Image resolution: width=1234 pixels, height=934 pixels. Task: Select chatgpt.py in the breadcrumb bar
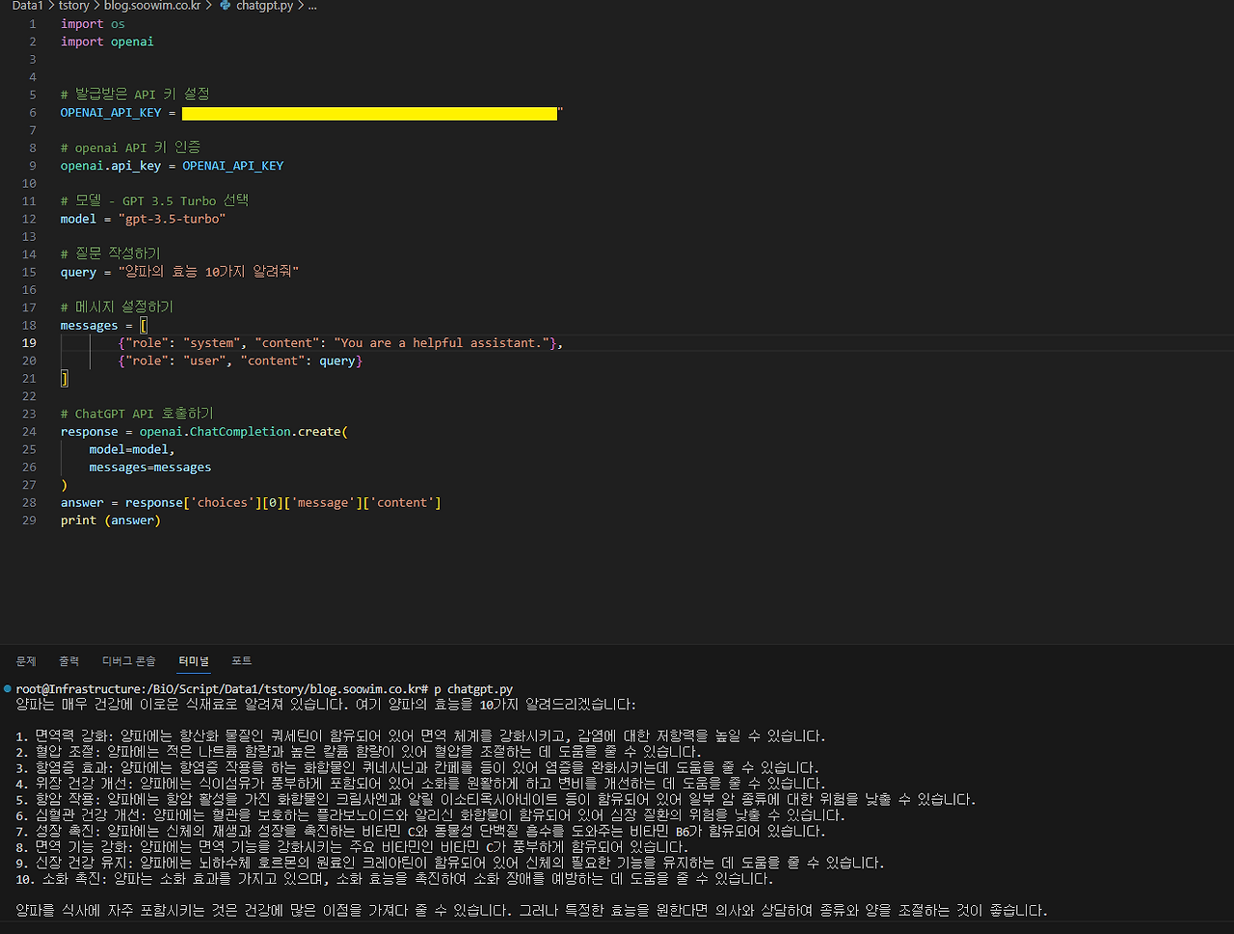[265, 6]
